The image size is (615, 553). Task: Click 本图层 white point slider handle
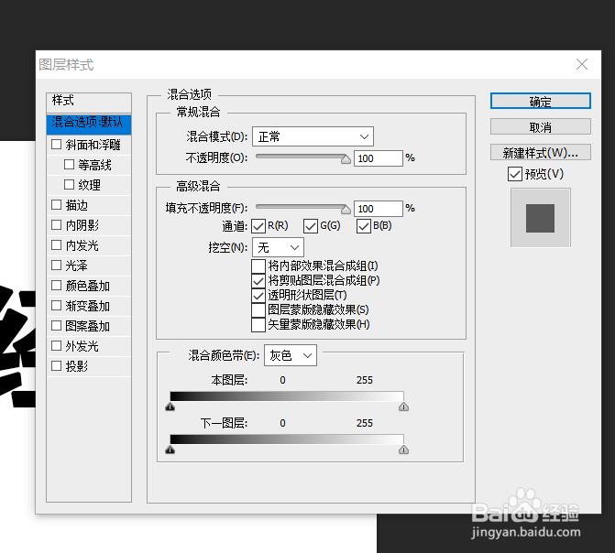(403, 407)
